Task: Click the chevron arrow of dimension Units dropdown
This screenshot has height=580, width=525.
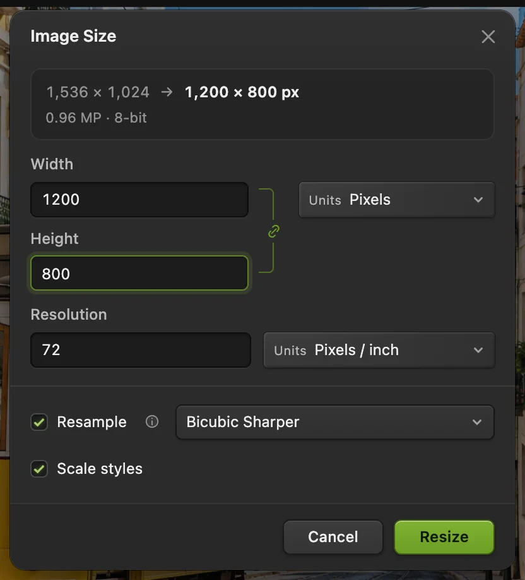Action: click(x=478, y=200)
